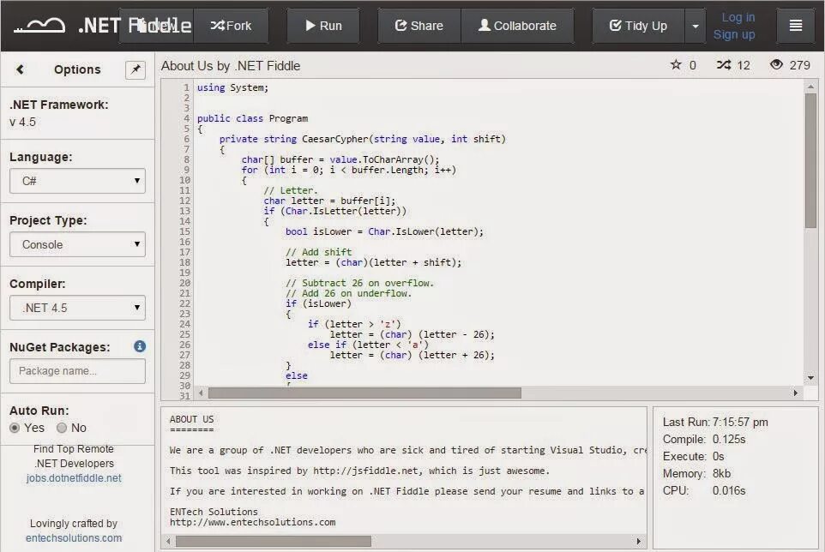
Task: Open jobs.dotnetfiddle.net link
Action: 74,478
